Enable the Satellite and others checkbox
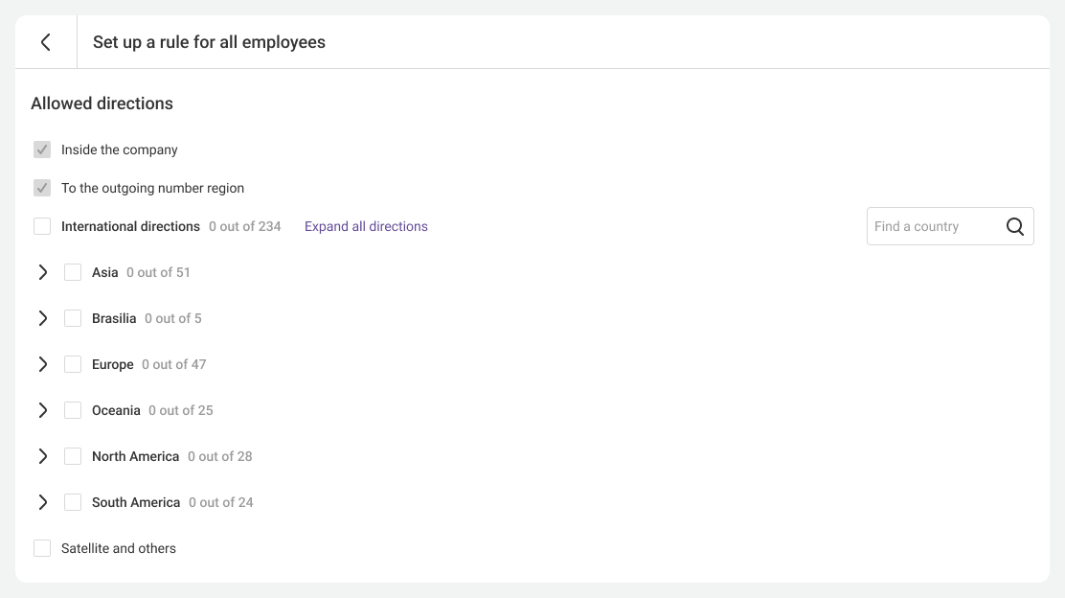This screenshot has height=598, width=1065. tap(42, 548)
